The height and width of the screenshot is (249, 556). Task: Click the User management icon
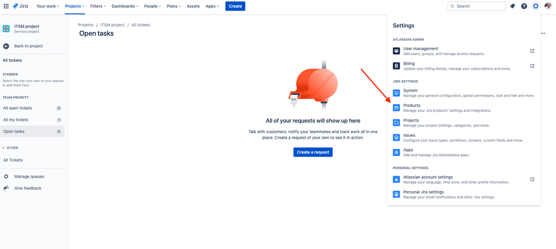coord(396,51)
